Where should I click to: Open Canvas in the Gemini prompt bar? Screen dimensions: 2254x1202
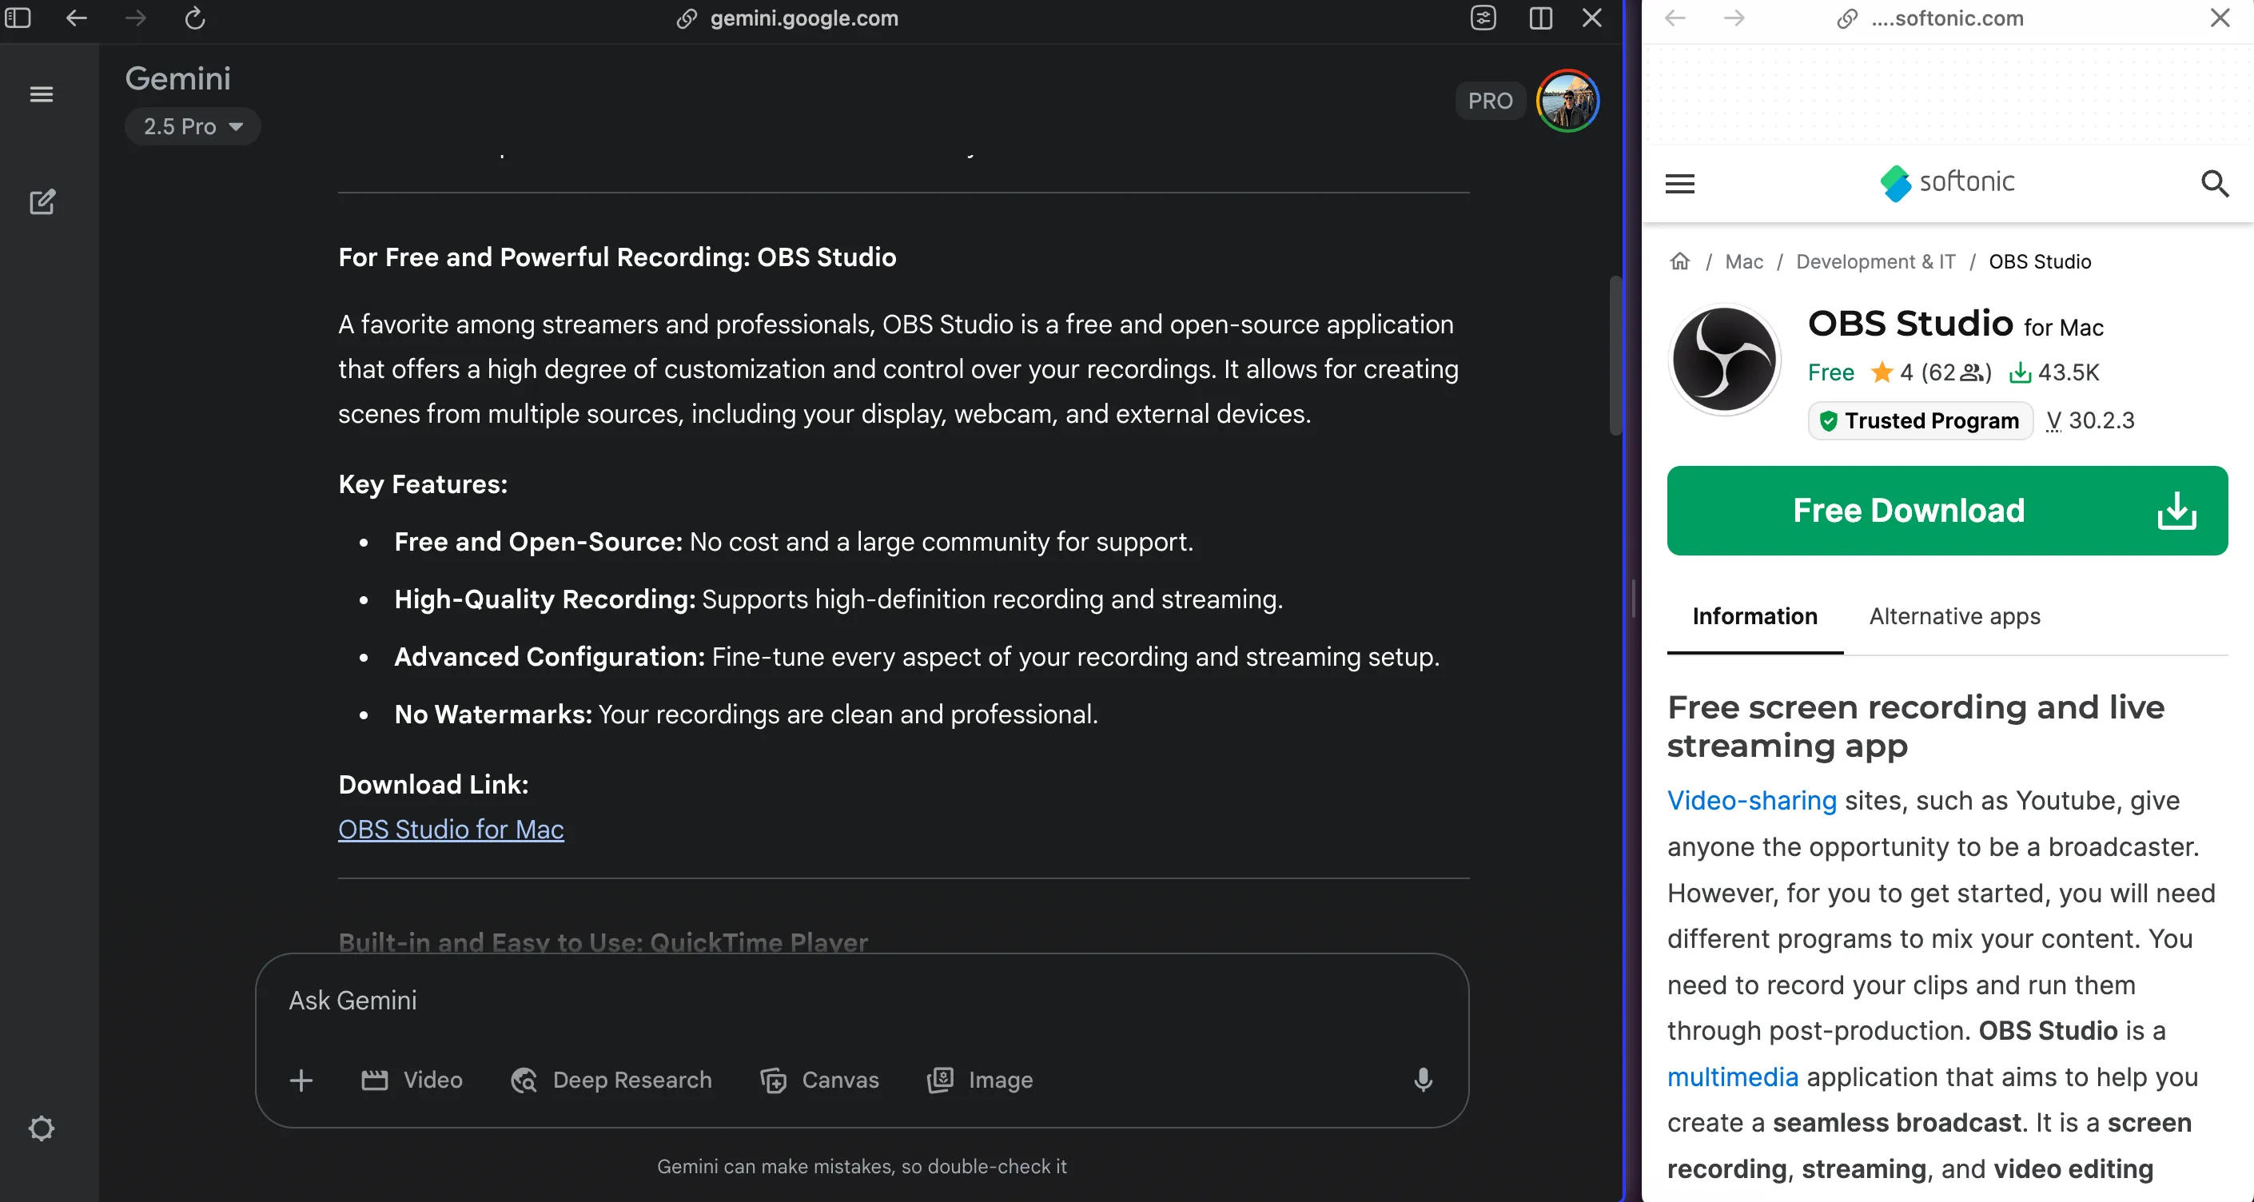(819, 1081)
